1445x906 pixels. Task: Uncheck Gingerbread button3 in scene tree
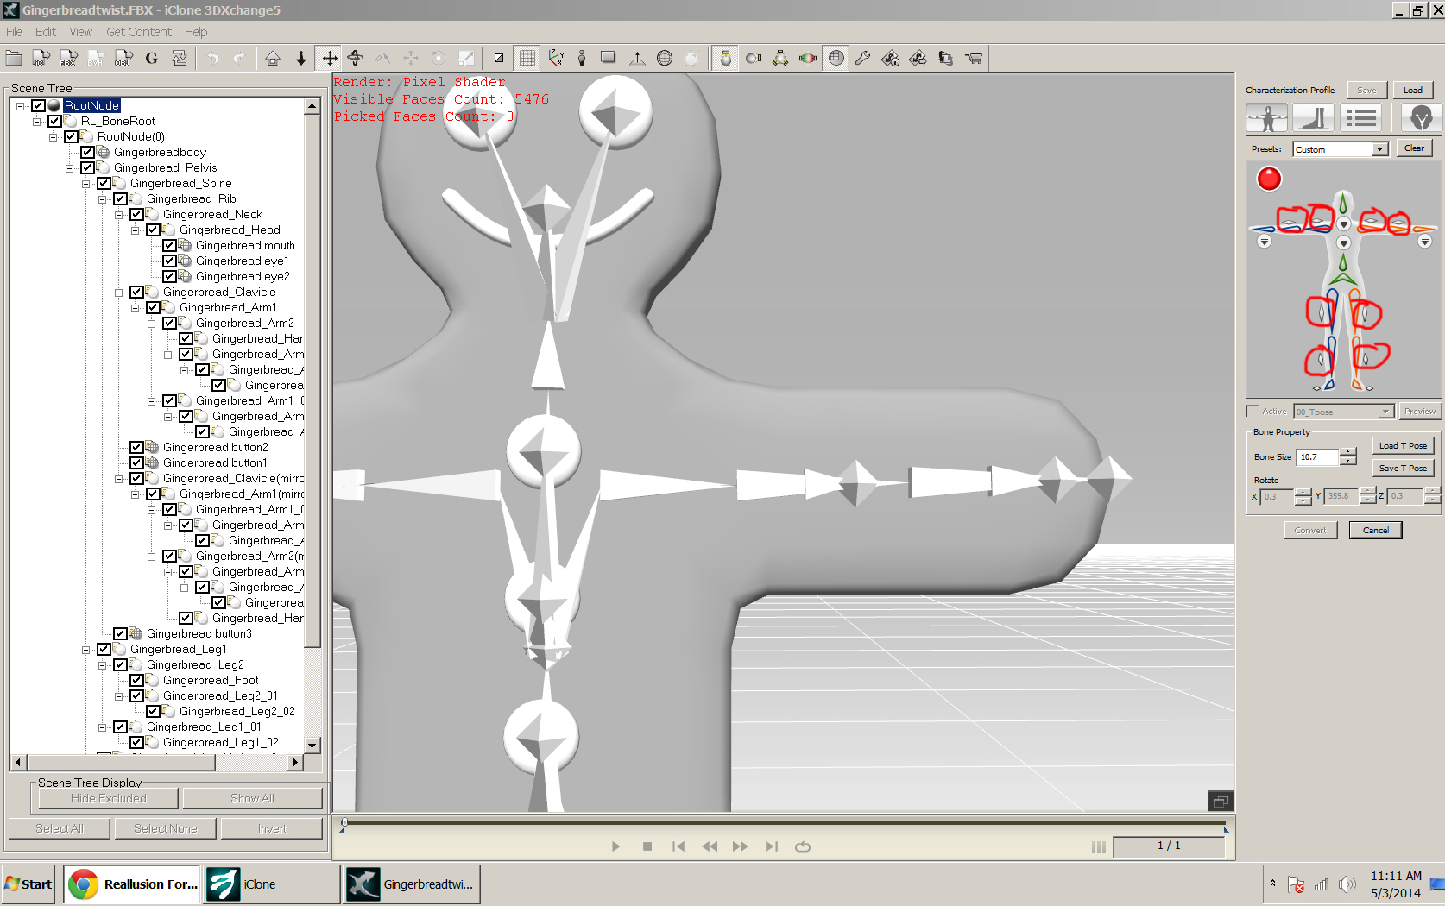[x=120, y=633]
